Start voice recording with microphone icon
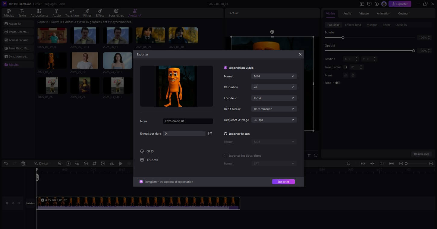This screenshot has width=437, height=229. tap(348, 164)
